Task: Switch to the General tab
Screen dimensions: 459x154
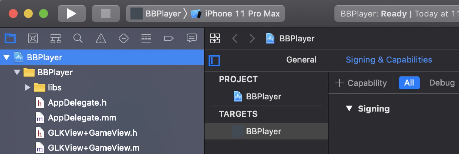Action: click(x=301, y=60)
